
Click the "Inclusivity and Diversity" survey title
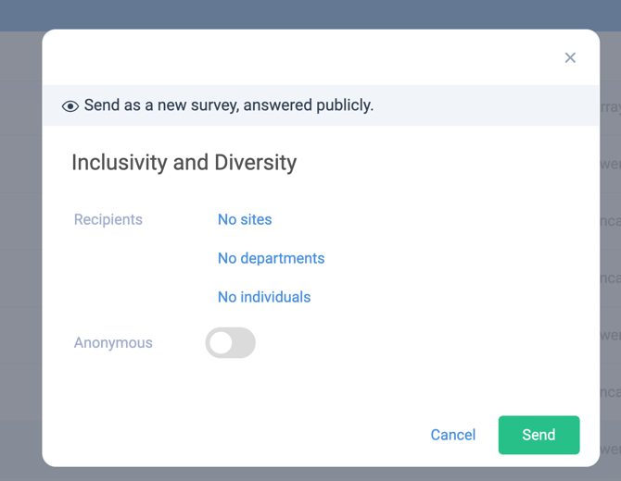click(x=184, y=163)
